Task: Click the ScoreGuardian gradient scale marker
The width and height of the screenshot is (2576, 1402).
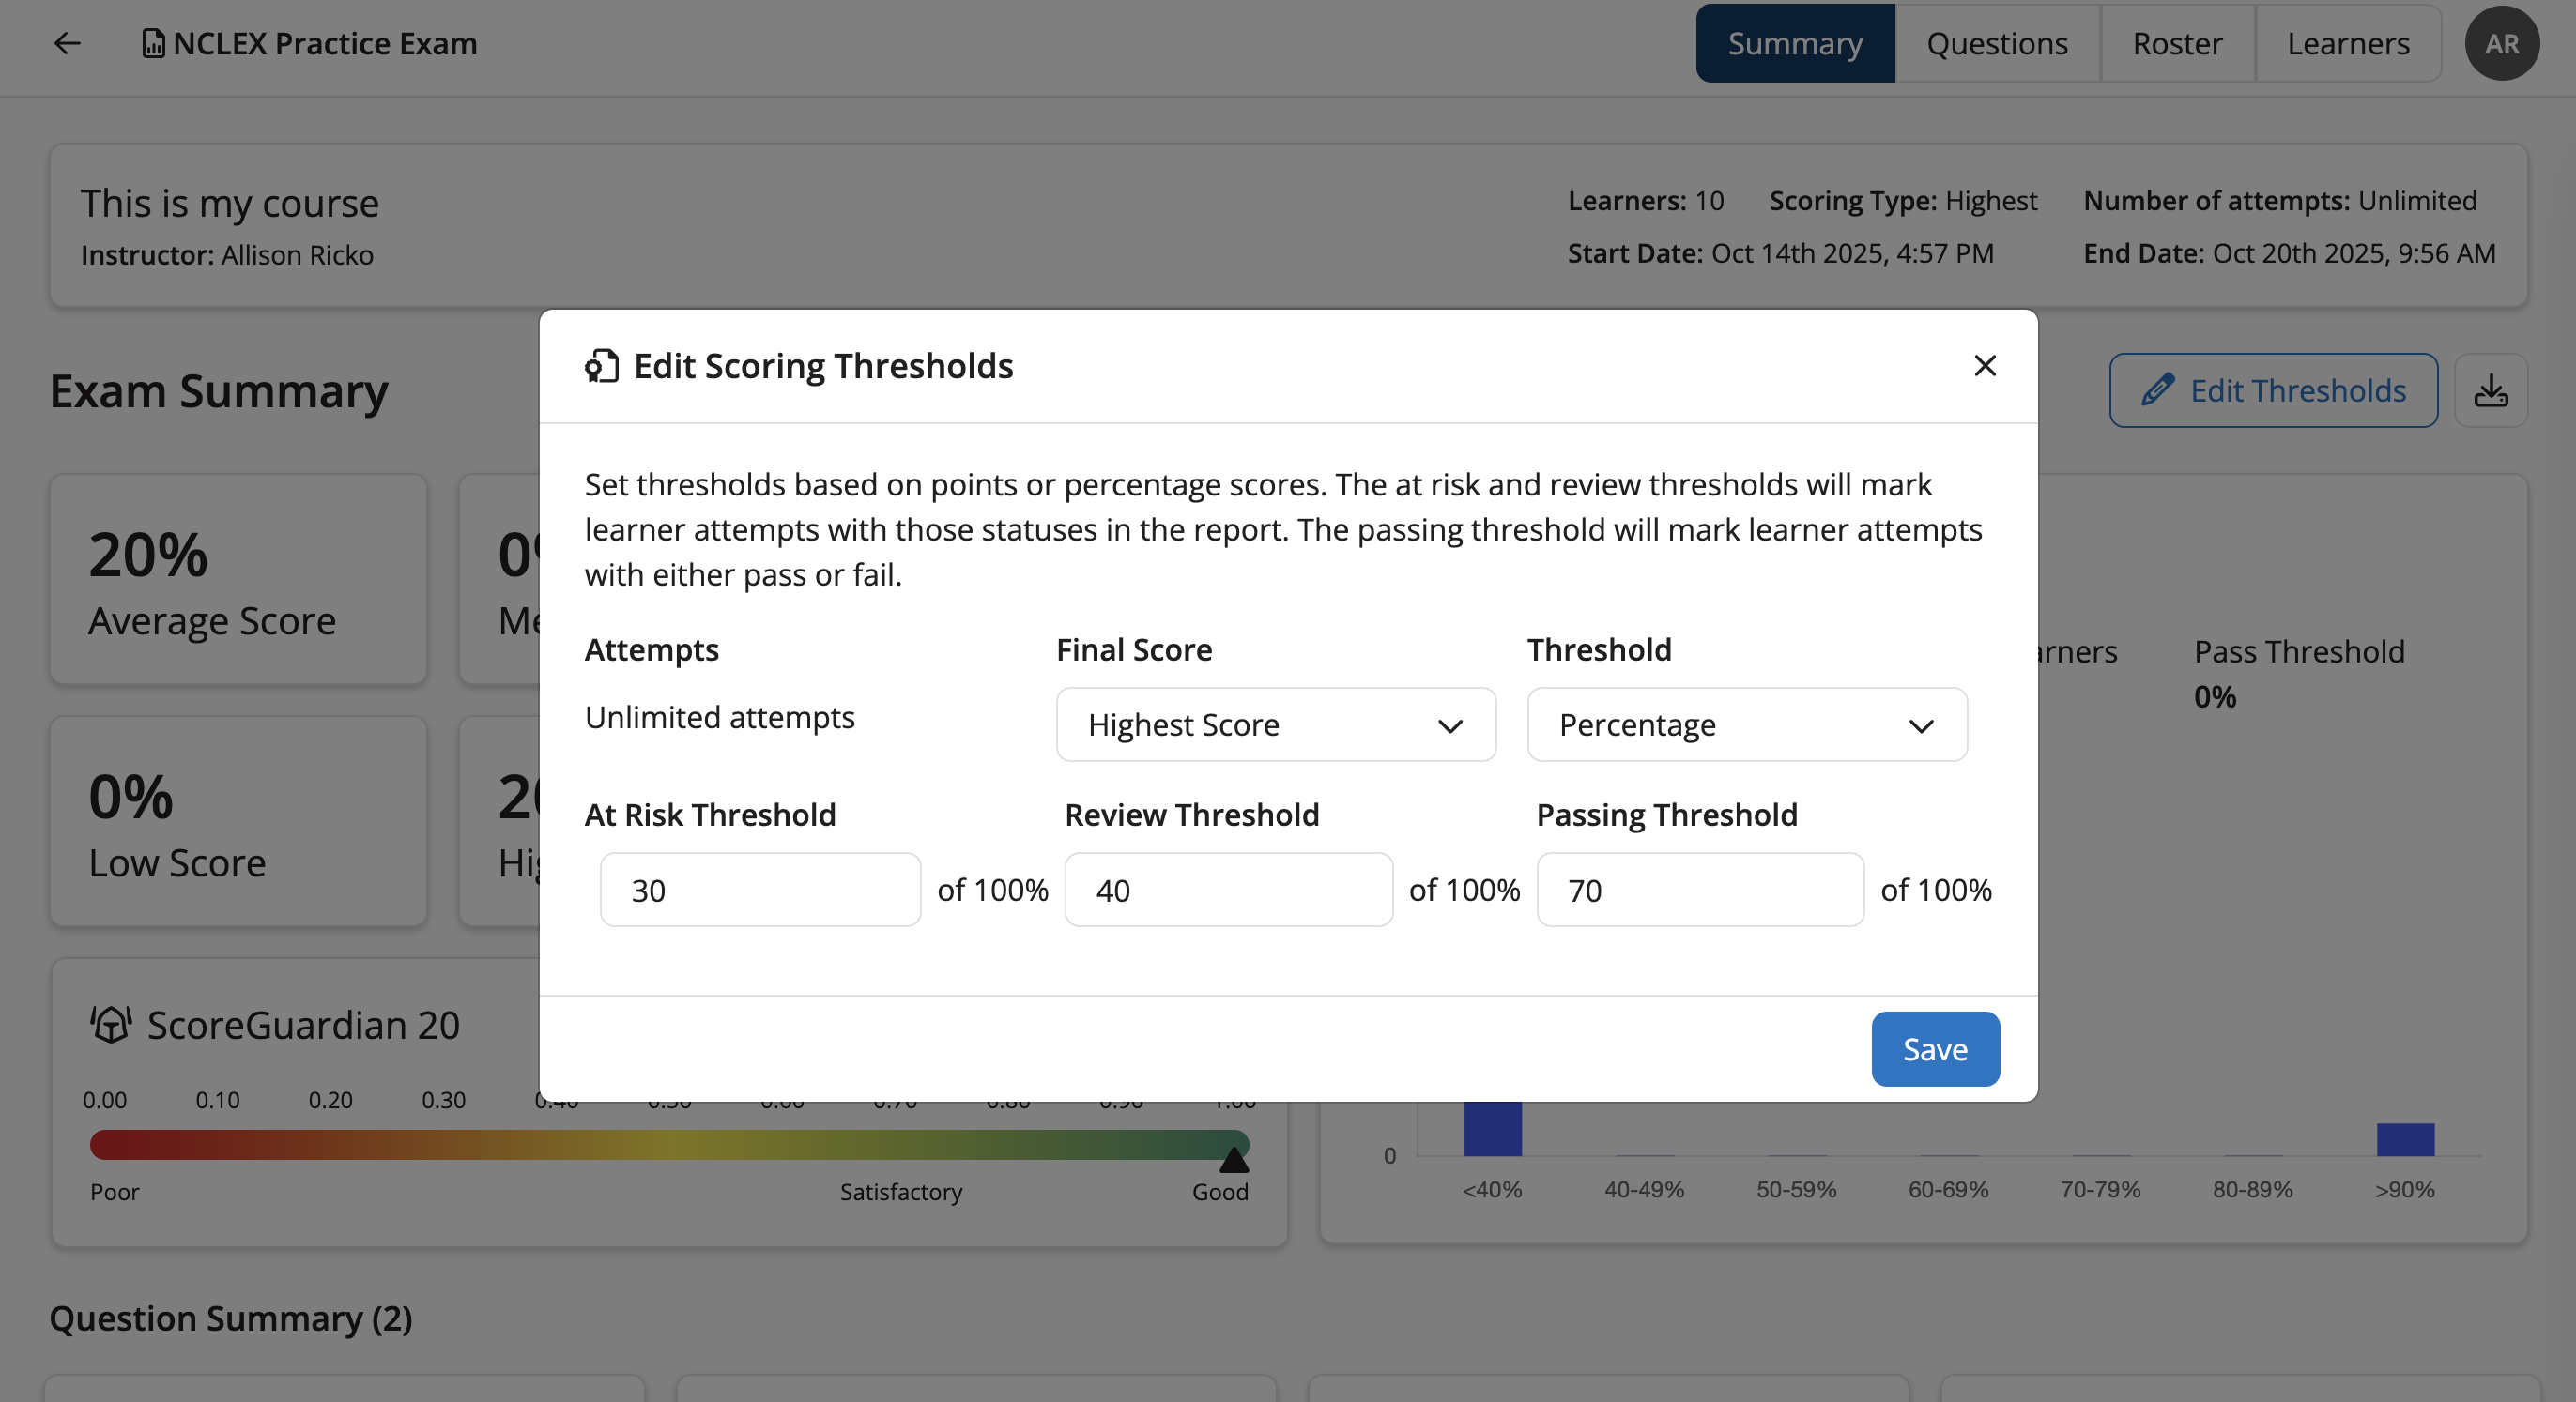Action: [x=1236, y=1161]
